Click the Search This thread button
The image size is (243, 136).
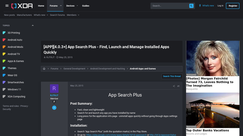point(172,76)
